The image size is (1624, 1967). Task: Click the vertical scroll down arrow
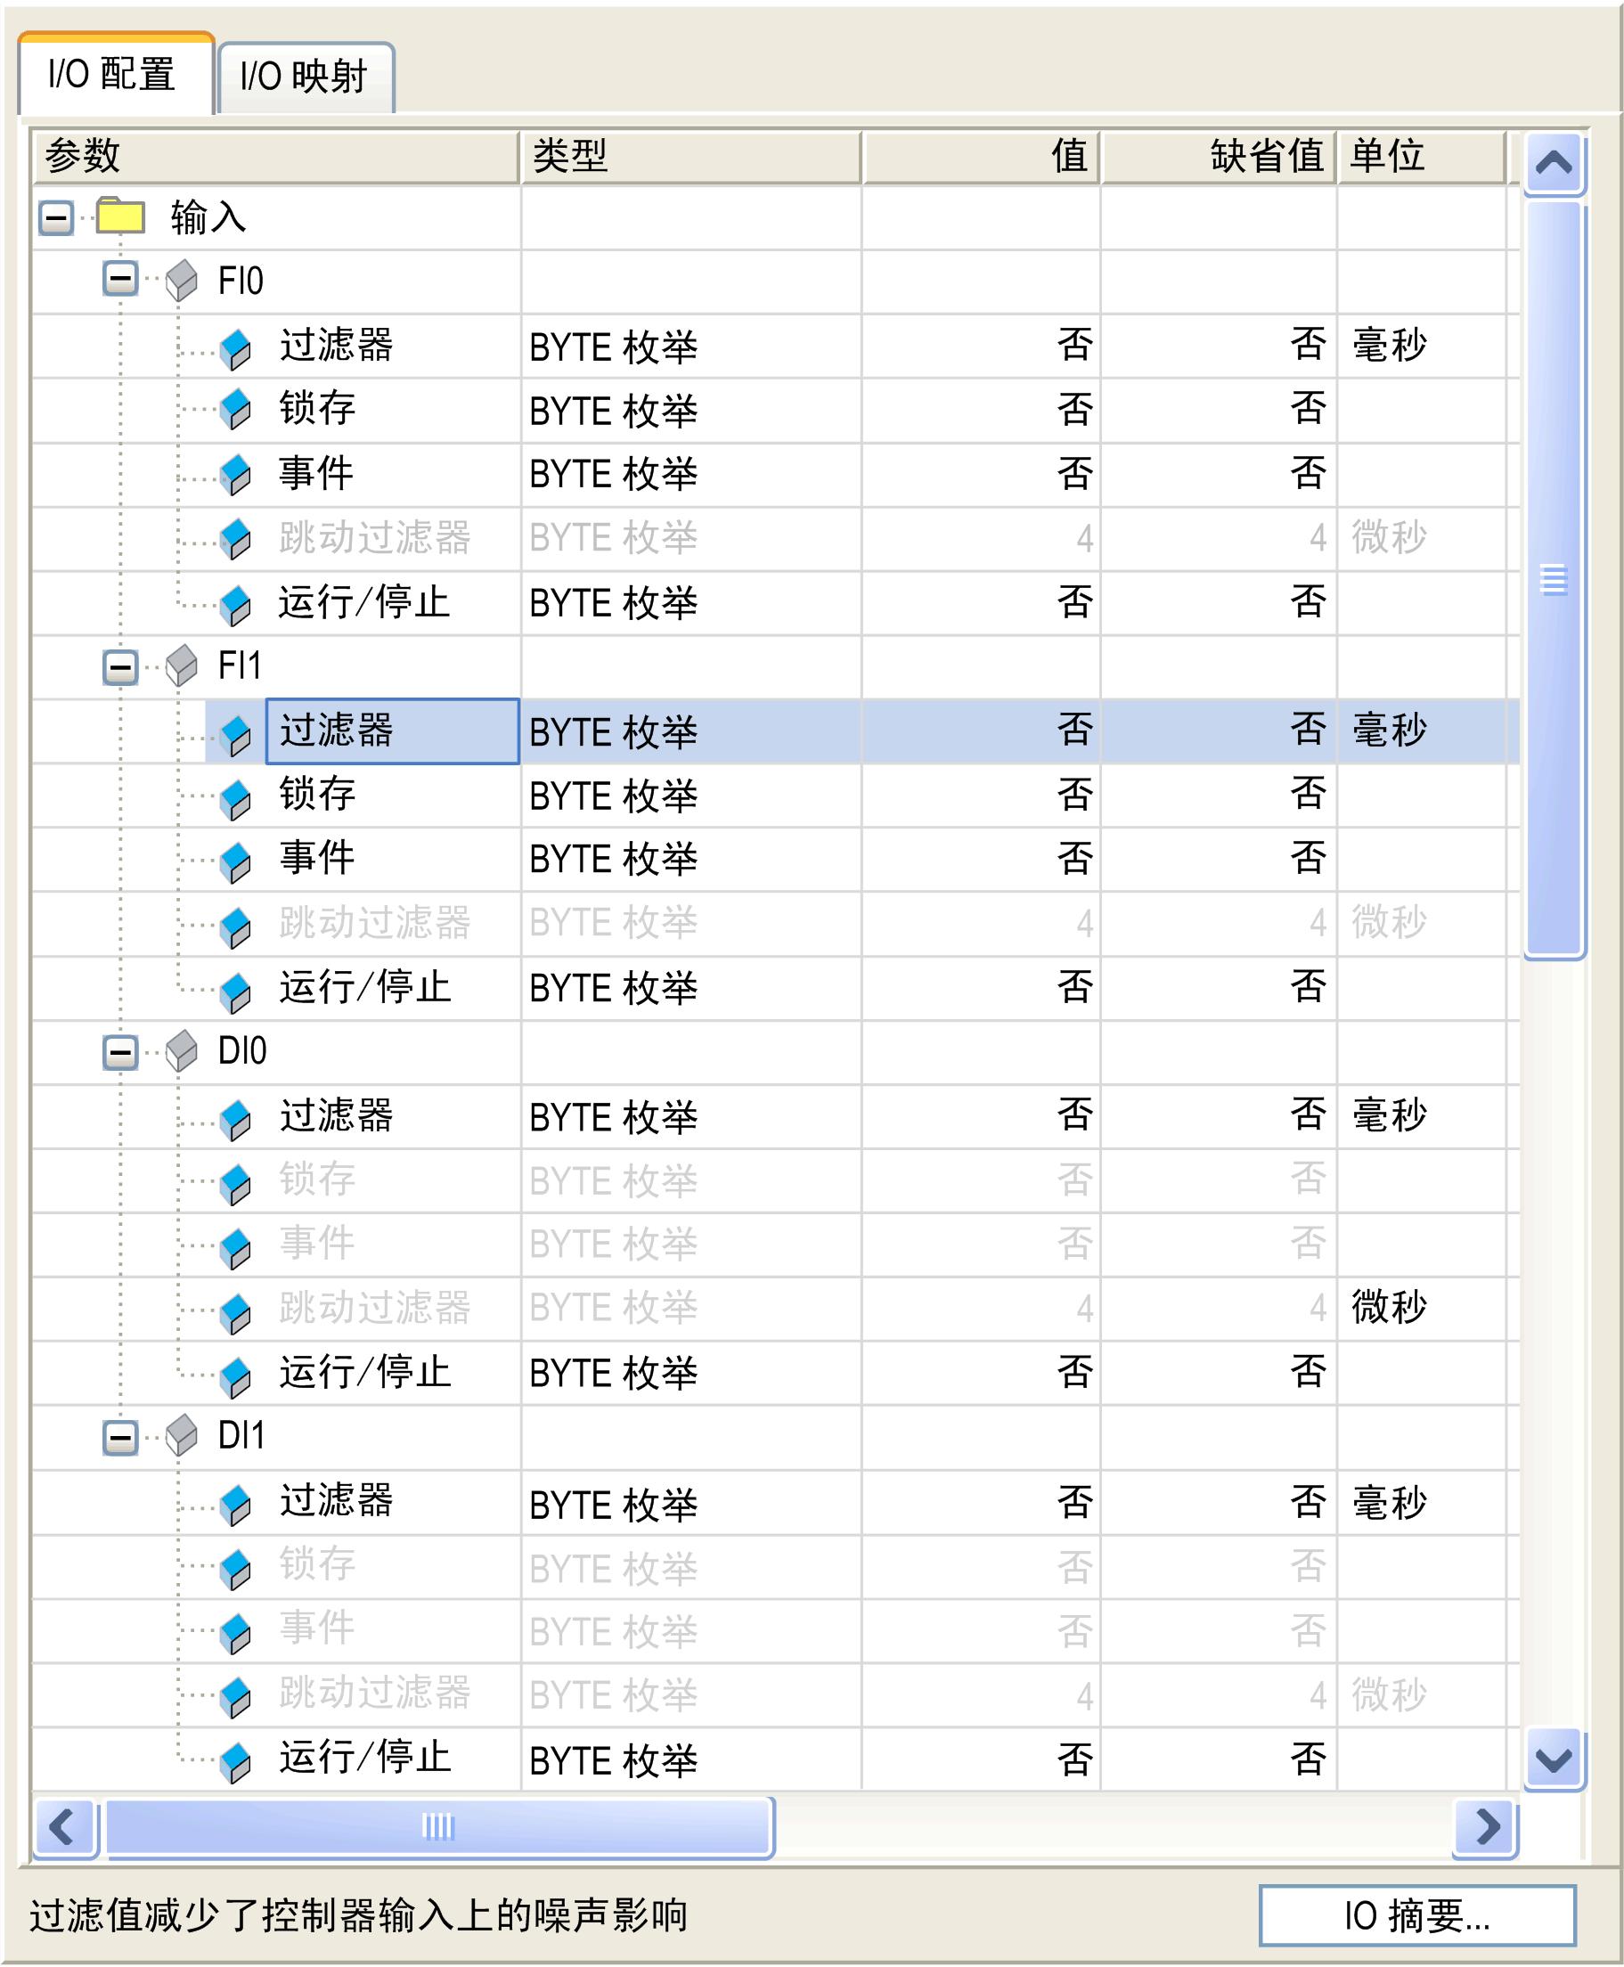point(1553,1759)
